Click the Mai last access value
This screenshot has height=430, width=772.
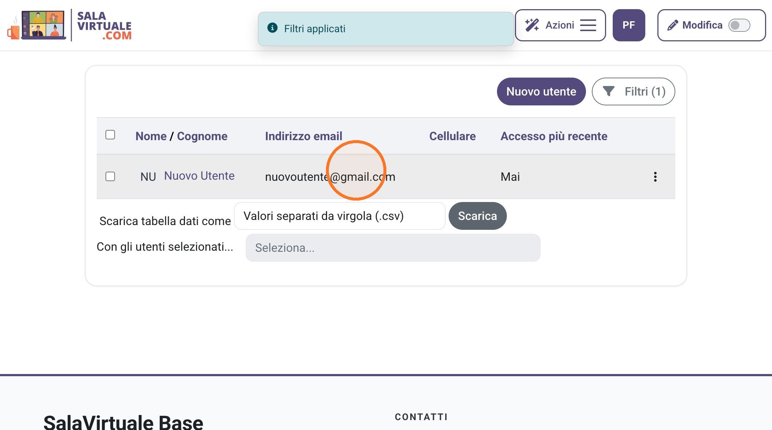click(510, 177)
